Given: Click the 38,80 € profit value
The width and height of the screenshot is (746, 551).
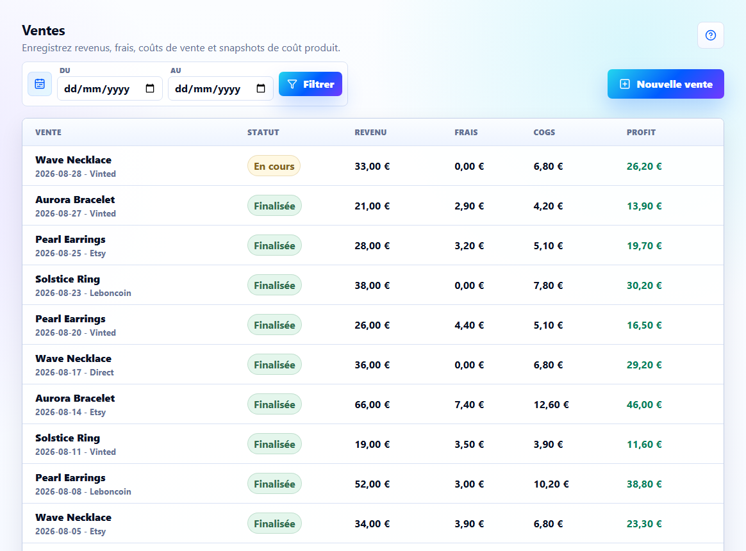Looking at the screenshot, I should [644, 484].
